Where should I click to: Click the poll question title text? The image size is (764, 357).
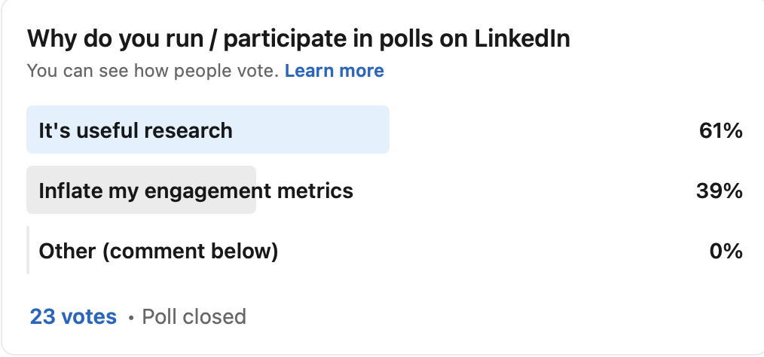pos(298,38)
